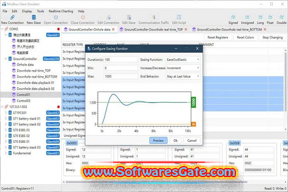Cancel the easing function dialog

click(192, 140)
